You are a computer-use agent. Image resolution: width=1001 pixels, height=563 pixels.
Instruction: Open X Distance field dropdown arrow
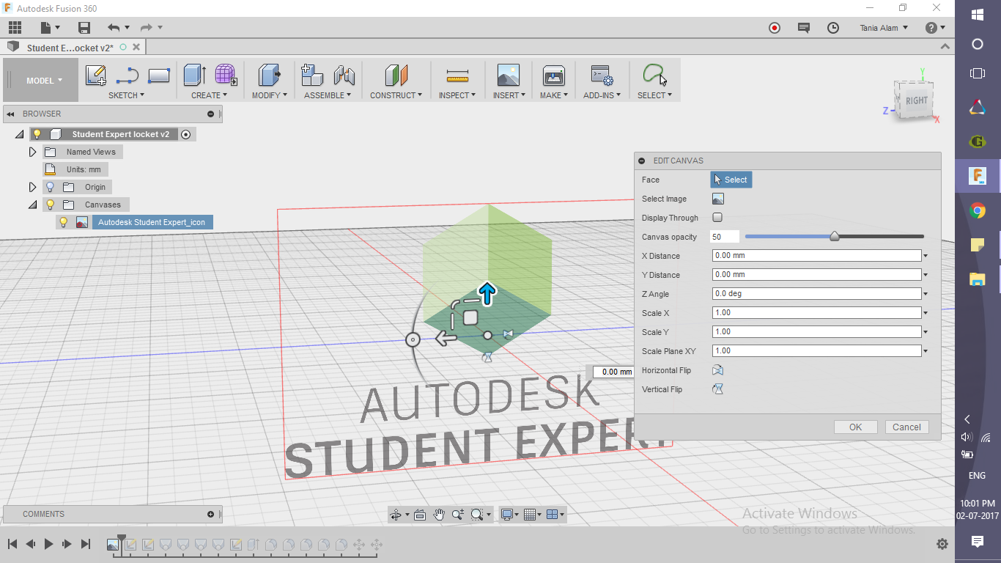(x=926, y=256)
